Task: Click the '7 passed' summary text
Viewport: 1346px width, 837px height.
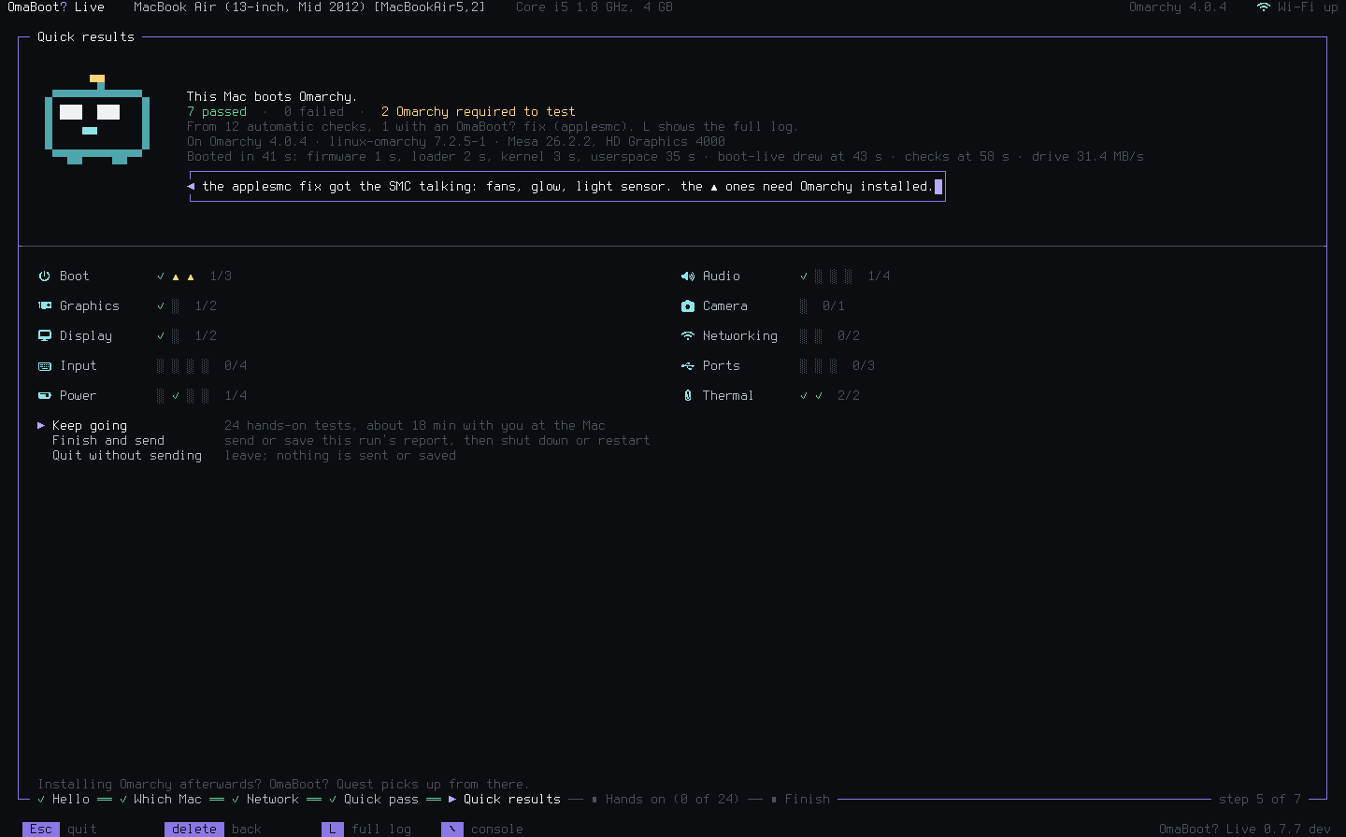Action: (x=217, y=112)
